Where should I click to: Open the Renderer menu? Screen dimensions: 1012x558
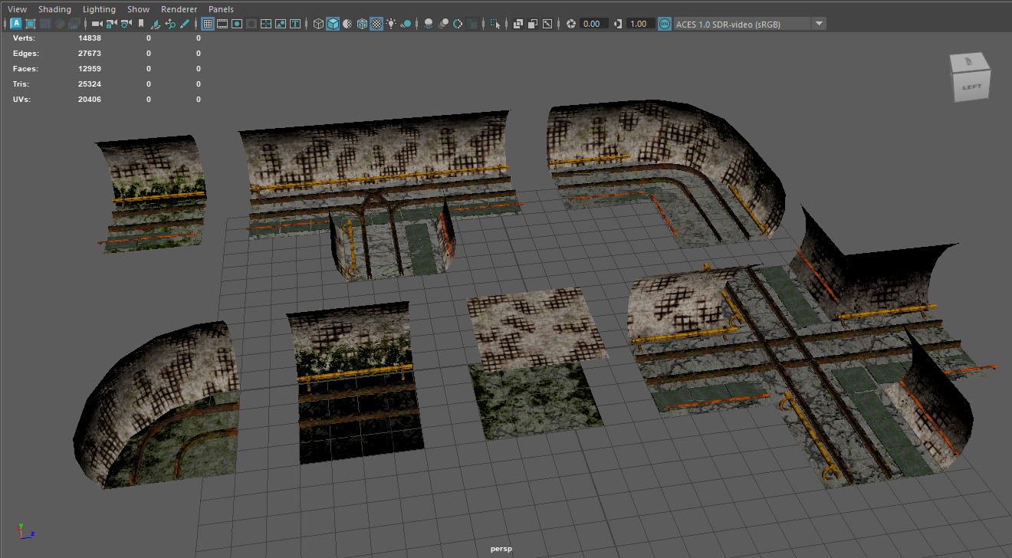(179, 9)
